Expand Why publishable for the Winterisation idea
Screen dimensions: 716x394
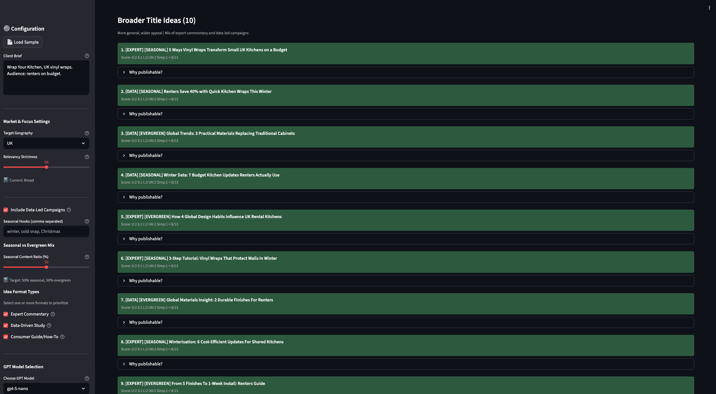pos(145,364)
